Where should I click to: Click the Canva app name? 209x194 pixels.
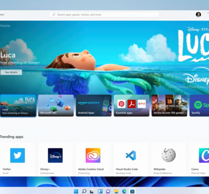pos(195,169)
